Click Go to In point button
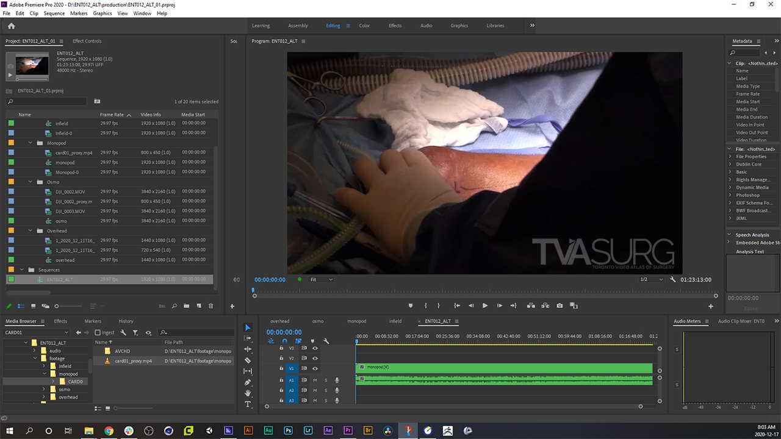The height and width of the screenshot is (439, 781). click(457, 305)
